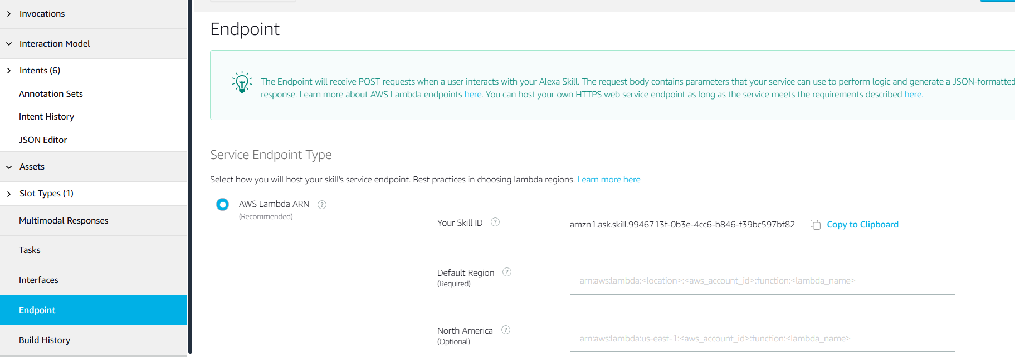The height and width of the screenshot is (357, 1015).
Task: Click the lightbulb tip icon
Action: [242, 82]
